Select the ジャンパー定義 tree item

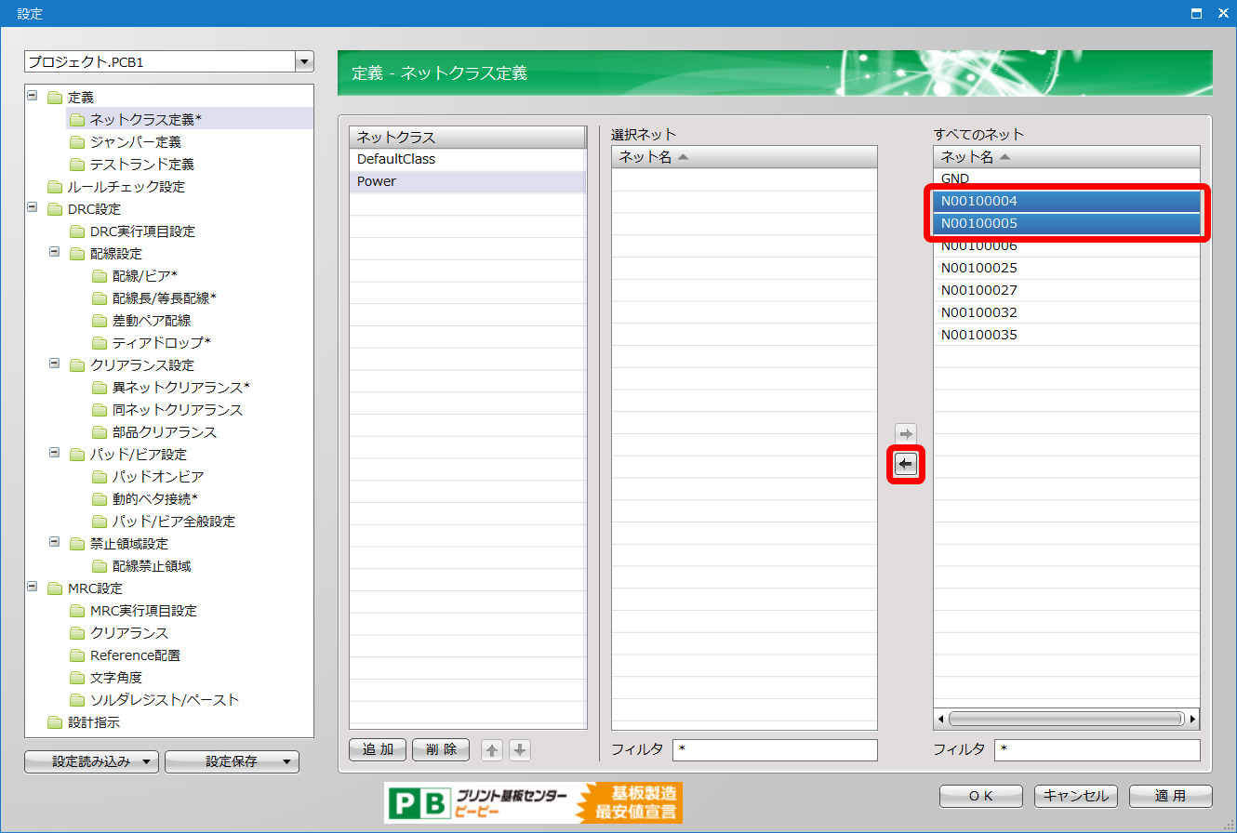[x=135, y=142]
